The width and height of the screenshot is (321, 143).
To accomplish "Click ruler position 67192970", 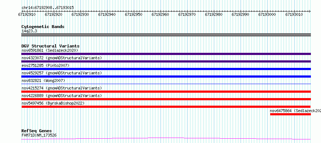I will [187, 14].
